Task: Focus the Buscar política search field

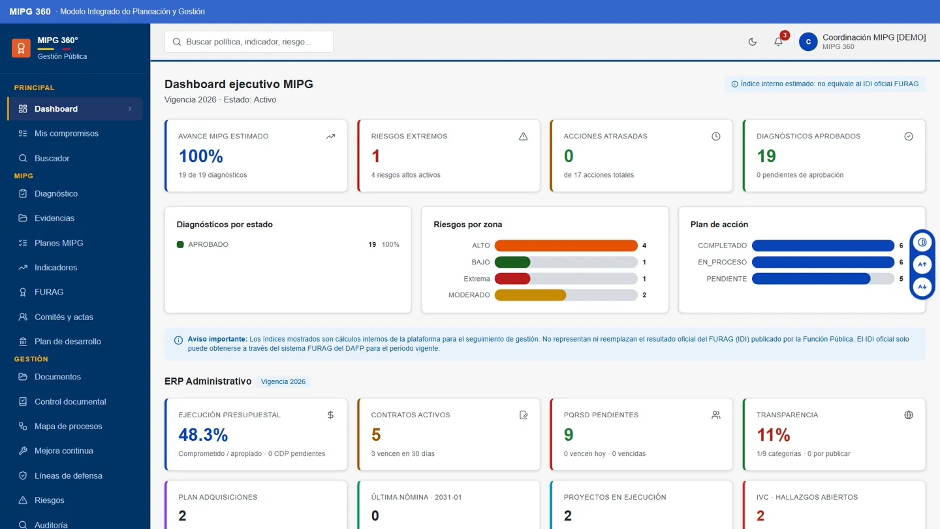Action: point(249,42)
